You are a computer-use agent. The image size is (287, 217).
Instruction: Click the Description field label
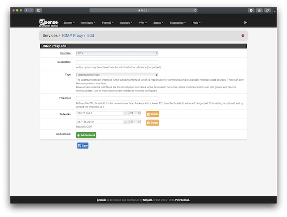pos(64,62)
